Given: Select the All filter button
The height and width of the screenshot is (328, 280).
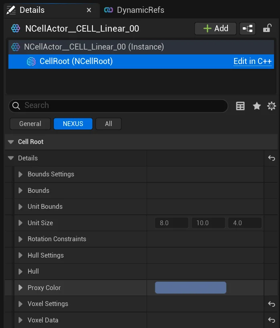Looking at the screenshot, I should 109,124.
